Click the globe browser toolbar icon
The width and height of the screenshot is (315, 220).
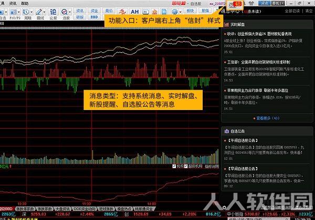point(175,12)
